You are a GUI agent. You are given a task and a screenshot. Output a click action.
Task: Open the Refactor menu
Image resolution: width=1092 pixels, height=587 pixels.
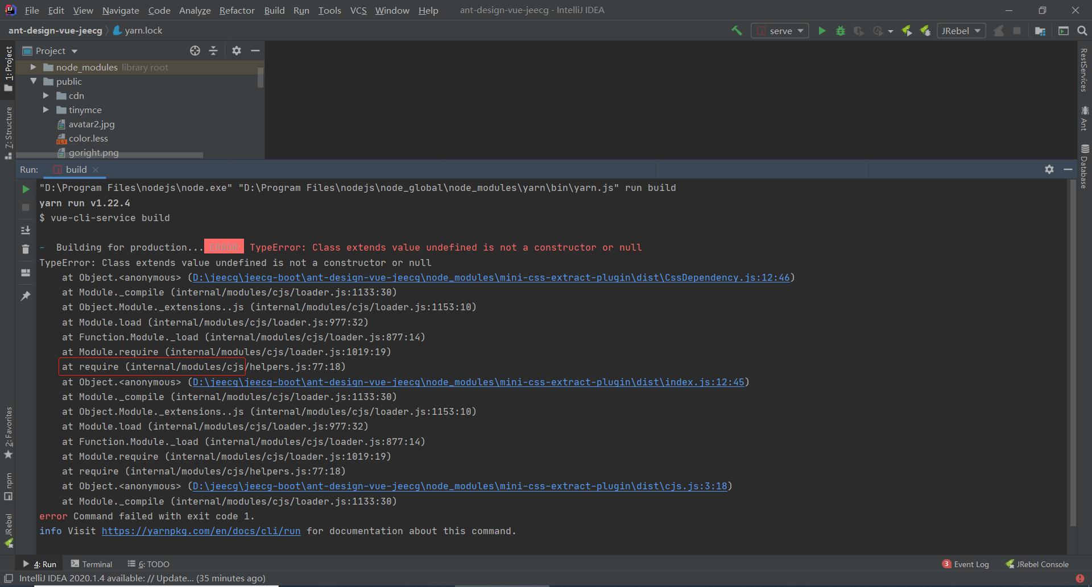[x=237, y=10]
